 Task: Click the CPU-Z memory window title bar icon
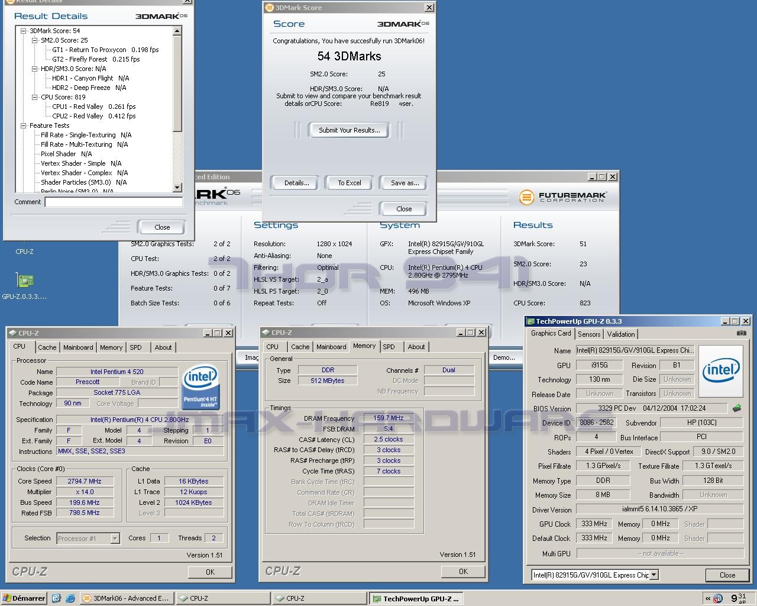[266, 333]
